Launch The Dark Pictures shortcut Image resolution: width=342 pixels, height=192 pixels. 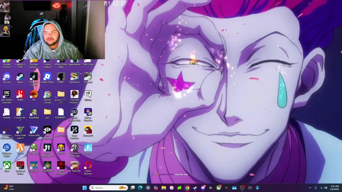pyautogui.click(x=75, y=97)
